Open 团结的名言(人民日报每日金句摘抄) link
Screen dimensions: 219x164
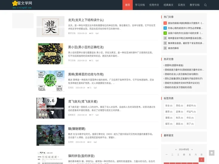coord(181,74)
